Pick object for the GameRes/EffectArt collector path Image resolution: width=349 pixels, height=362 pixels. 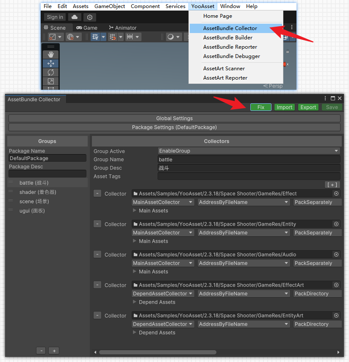[x=336, y=285]
